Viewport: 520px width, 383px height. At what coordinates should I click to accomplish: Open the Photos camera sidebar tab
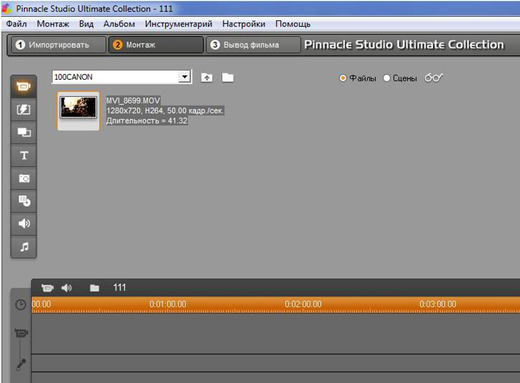click(23, 178)
